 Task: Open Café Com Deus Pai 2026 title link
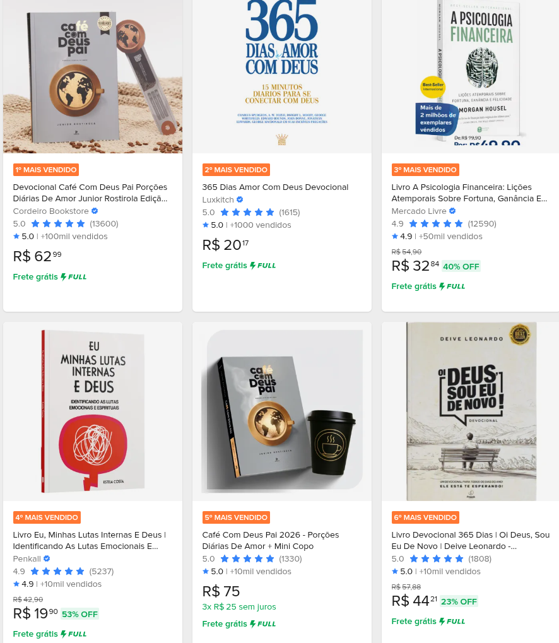271,541
